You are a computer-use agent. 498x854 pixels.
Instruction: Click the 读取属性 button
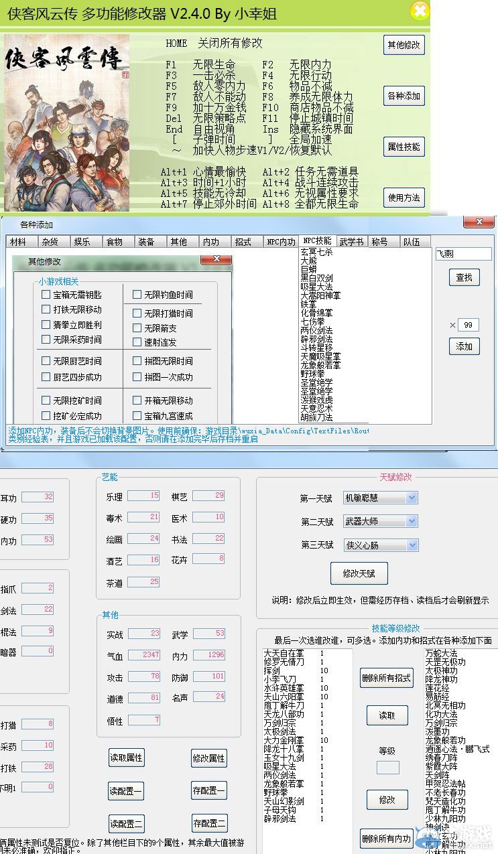(126, 758)
